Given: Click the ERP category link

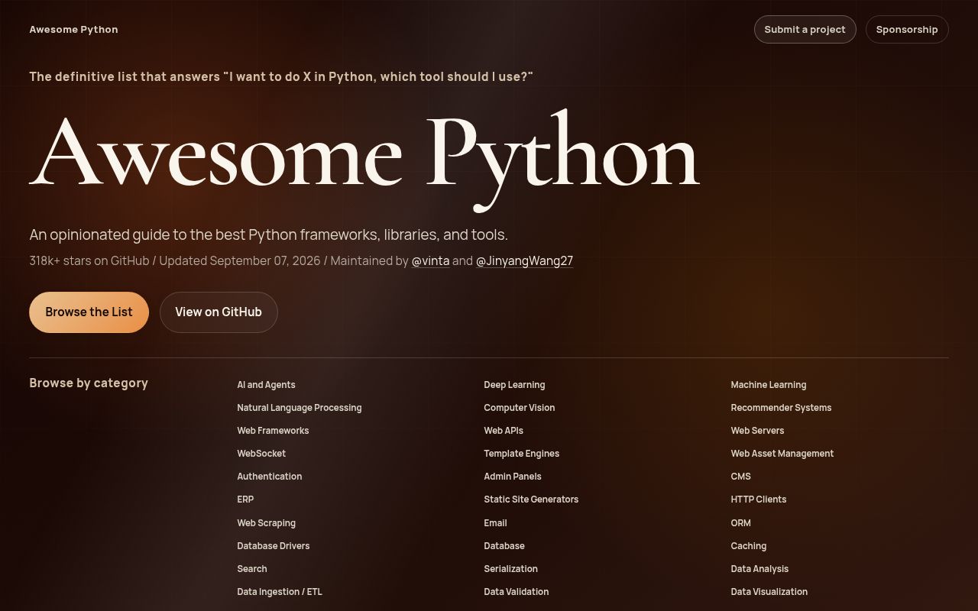Looking at the screenshot, I should (x=245, y=499).
